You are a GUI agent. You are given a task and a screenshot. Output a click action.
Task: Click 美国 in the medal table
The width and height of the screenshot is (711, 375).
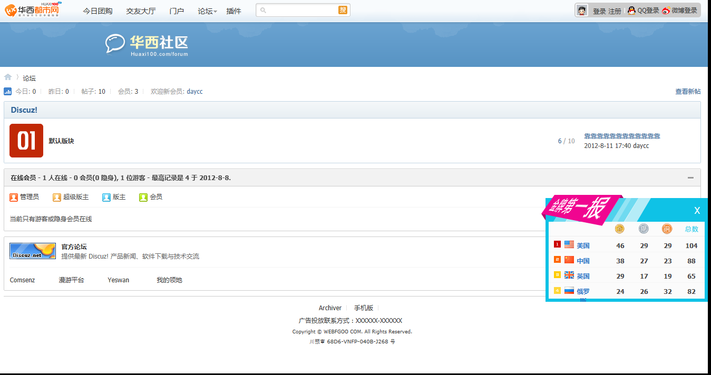(583, 245)
